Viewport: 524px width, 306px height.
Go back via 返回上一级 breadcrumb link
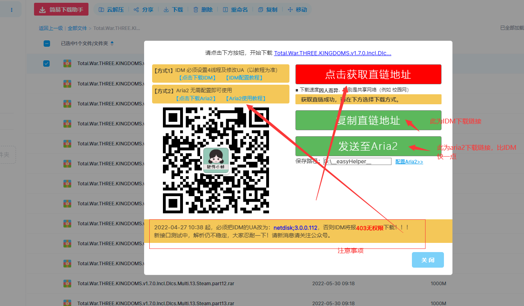point(51,28)
